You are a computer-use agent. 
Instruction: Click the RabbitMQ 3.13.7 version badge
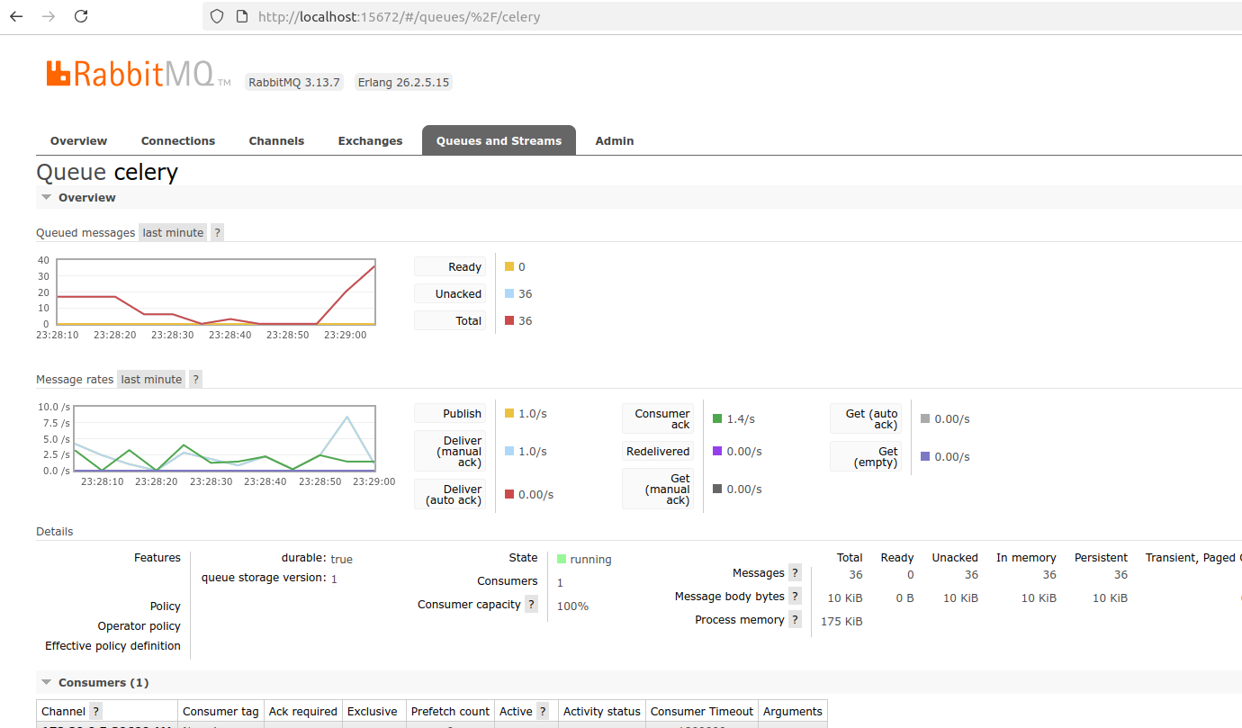click(294, 82)
